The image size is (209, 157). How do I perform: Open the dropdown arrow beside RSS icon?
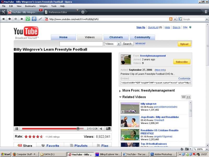click(x=175, y=19)
